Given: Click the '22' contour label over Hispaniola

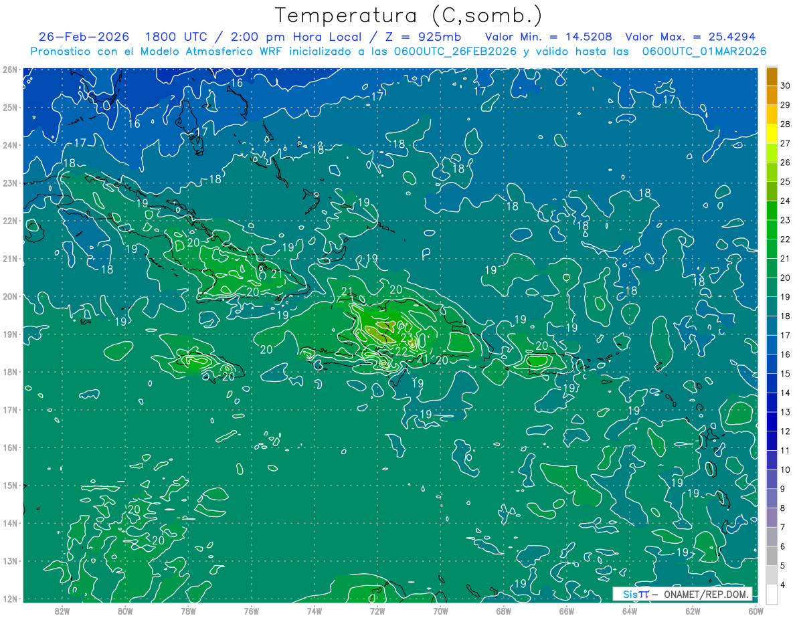Looking at the screenshot, I should point(401,351).
